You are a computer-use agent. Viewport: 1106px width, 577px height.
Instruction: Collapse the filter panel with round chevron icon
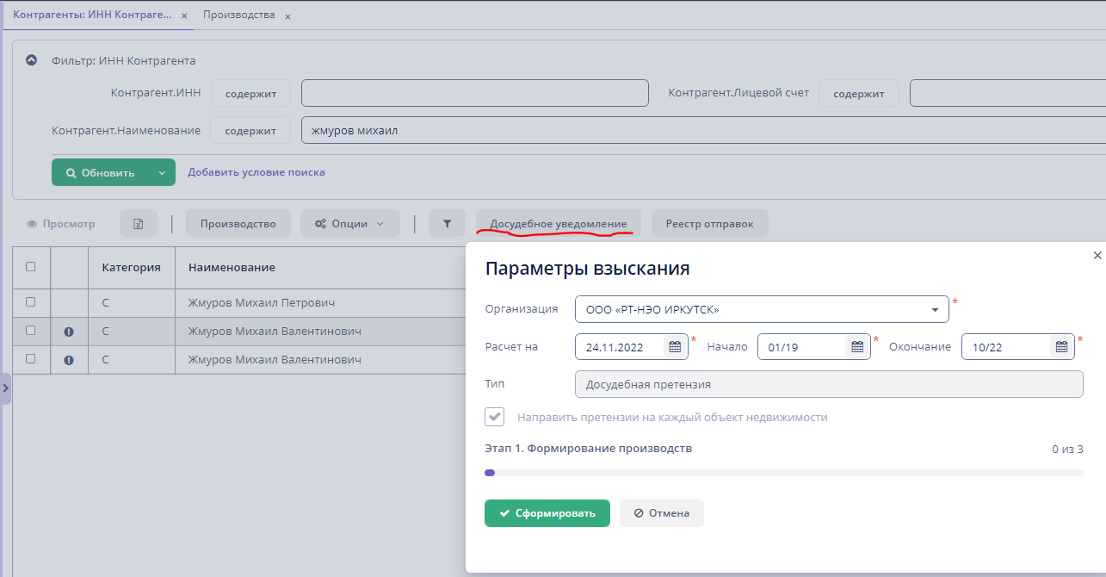coord(32,60)
